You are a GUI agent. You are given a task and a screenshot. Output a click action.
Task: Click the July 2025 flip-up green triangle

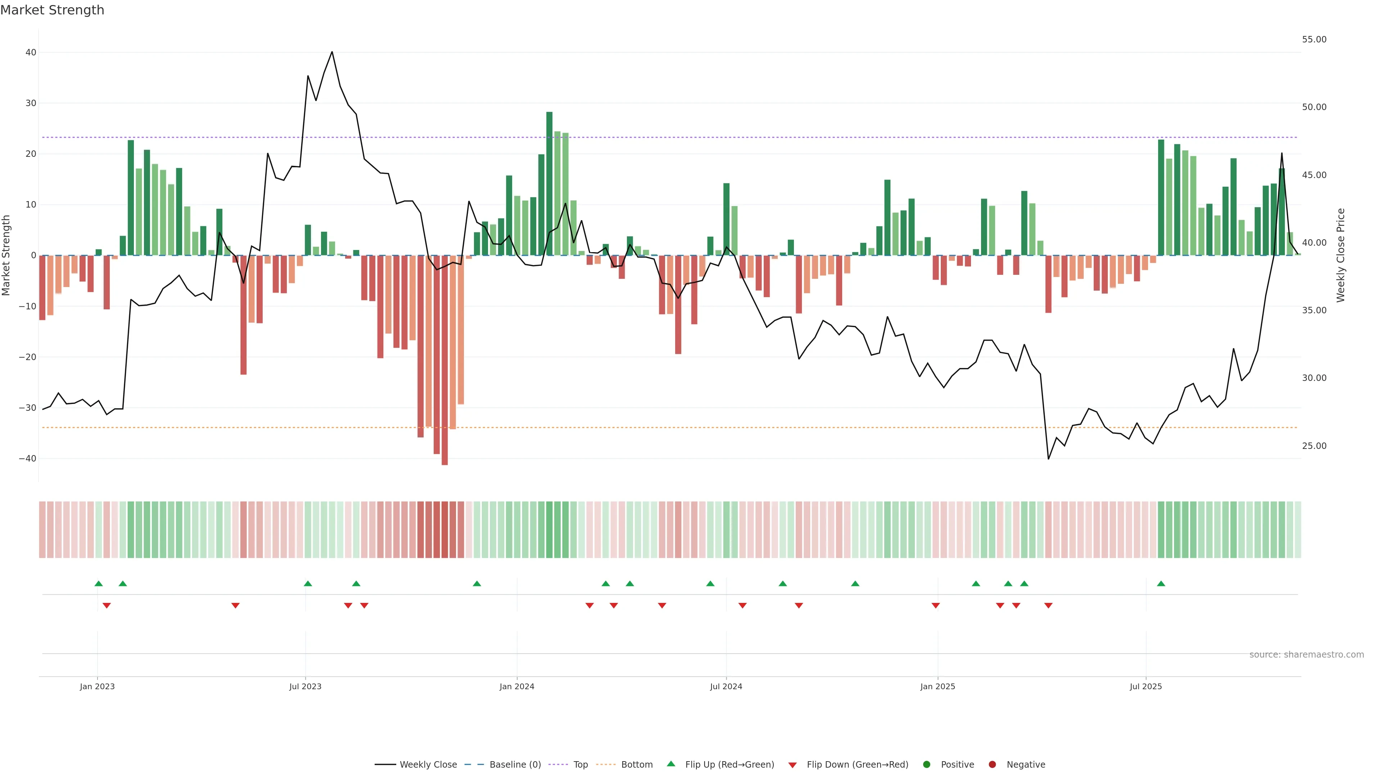pyautogui.click(x=1161, y=583)
